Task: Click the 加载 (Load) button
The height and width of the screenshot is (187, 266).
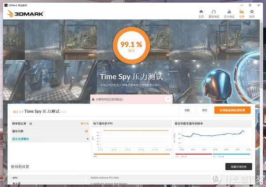Action: click(187, 110)
